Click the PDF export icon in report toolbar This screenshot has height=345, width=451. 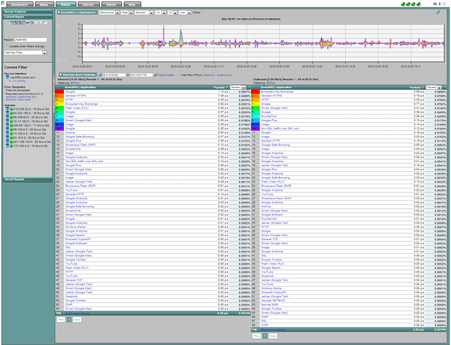(45, 22)
